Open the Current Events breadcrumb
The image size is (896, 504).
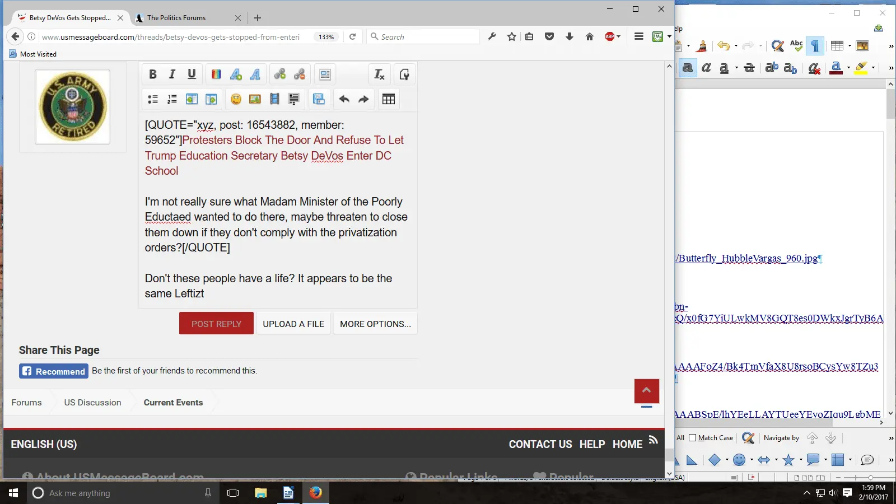173,403
